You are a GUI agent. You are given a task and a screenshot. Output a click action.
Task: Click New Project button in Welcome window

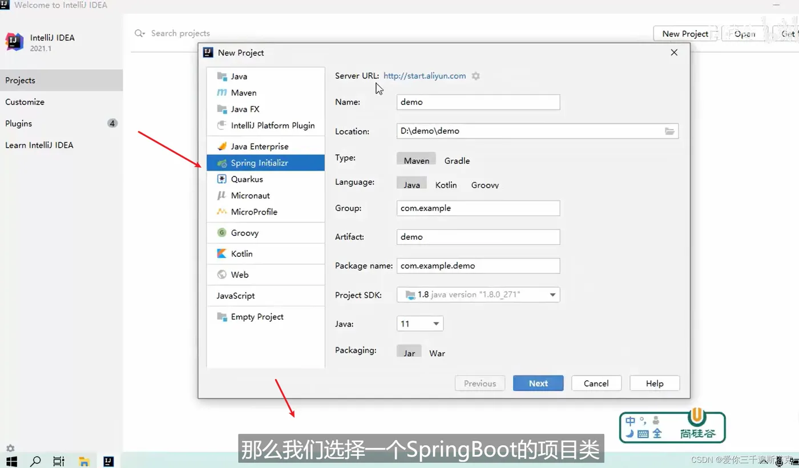685,34
